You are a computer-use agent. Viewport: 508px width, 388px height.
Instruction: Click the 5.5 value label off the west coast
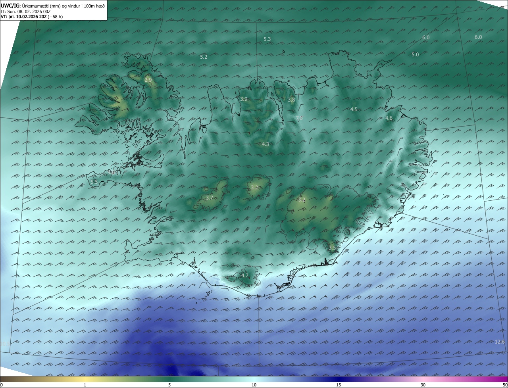click(94, 182)
